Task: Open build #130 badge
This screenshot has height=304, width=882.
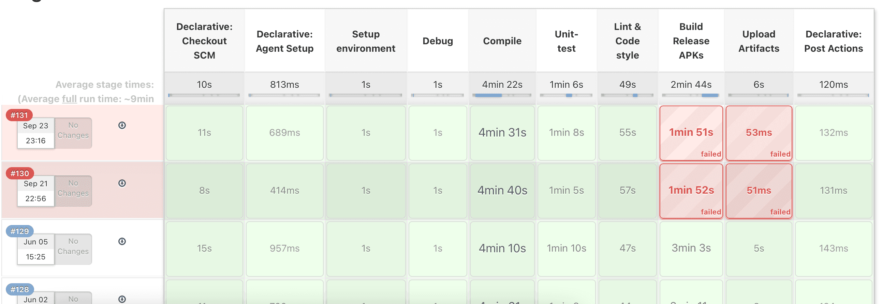Action: coord(19,173)
